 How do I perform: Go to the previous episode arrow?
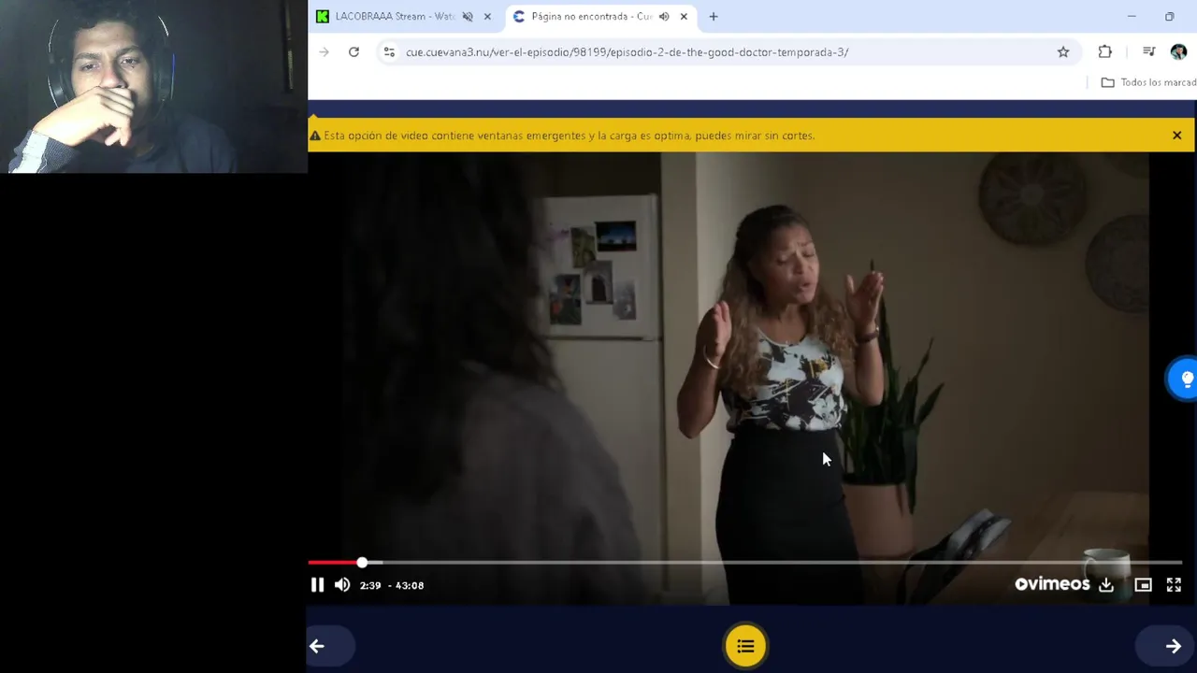(317, 646)
